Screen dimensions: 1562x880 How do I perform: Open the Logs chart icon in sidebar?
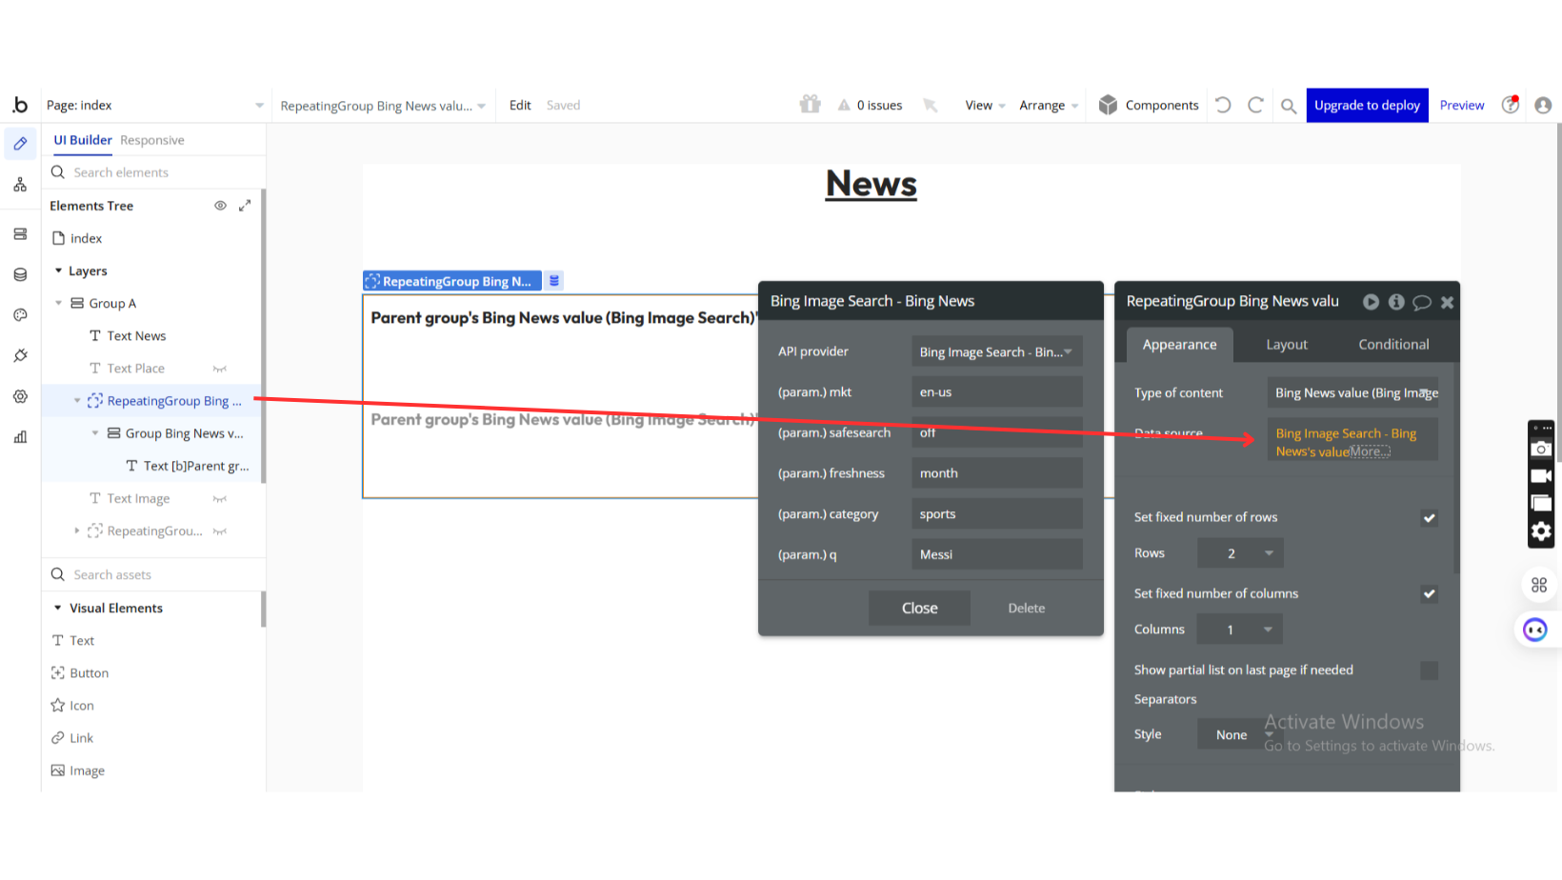pos(20,437)
